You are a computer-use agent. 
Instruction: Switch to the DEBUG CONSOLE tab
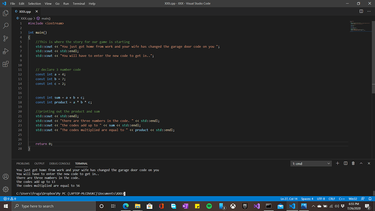(60, 164)
